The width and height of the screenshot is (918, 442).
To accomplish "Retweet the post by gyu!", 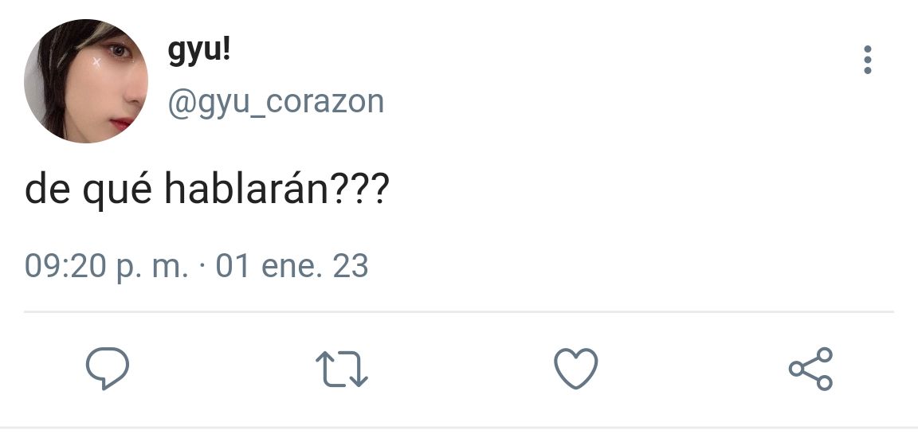I will 342,369.
